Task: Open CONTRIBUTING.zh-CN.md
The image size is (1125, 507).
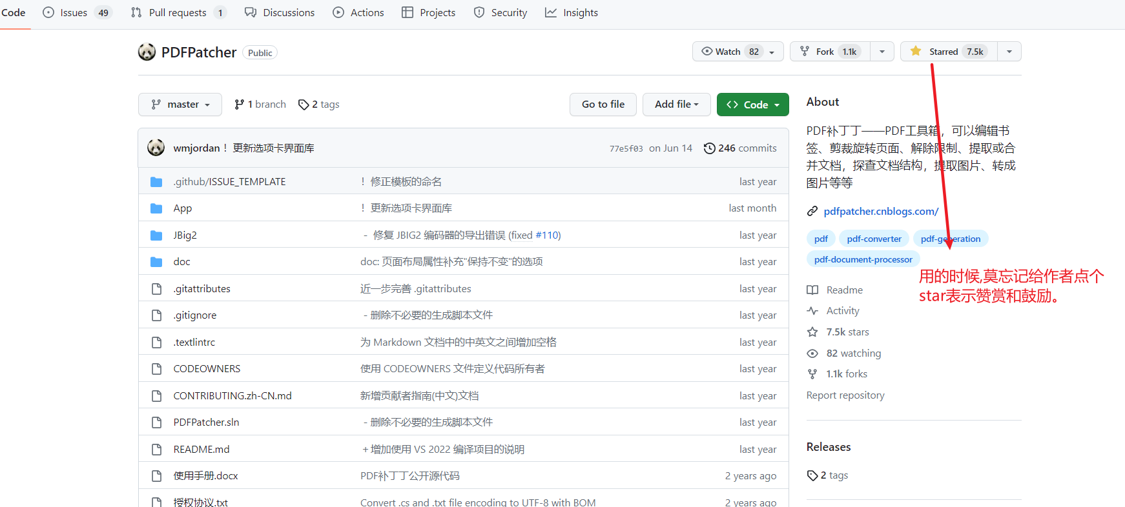Action: pos(232,396)
